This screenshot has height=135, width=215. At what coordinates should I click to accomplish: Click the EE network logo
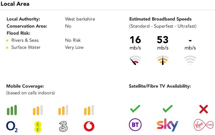coord(37,126)
